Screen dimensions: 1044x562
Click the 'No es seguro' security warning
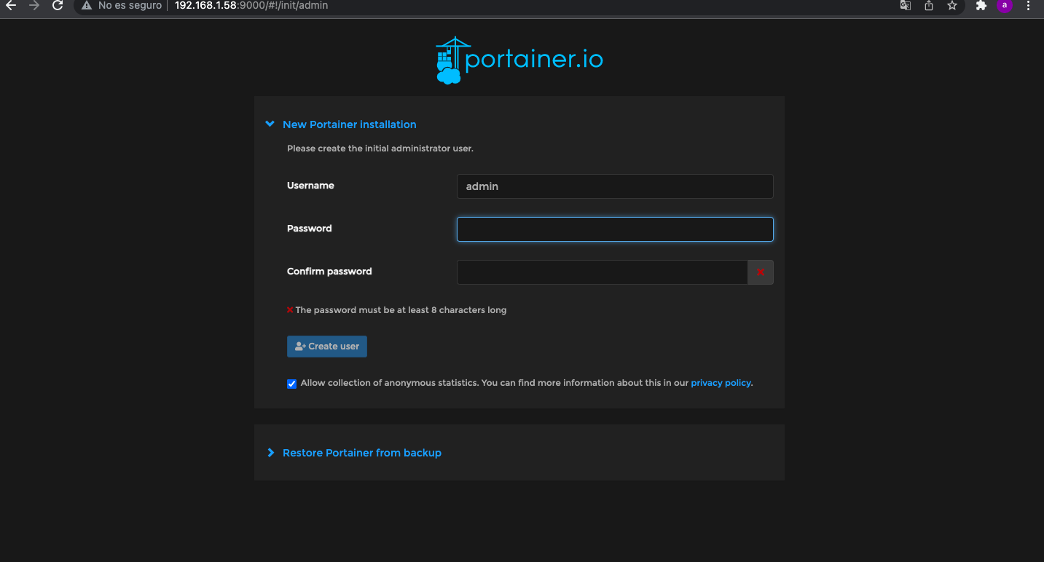tap(122, 6)
